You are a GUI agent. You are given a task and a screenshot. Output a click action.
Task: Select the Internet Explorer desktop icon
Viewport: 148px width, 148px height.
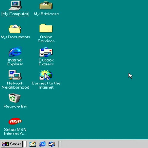click(x=15, y=52)
